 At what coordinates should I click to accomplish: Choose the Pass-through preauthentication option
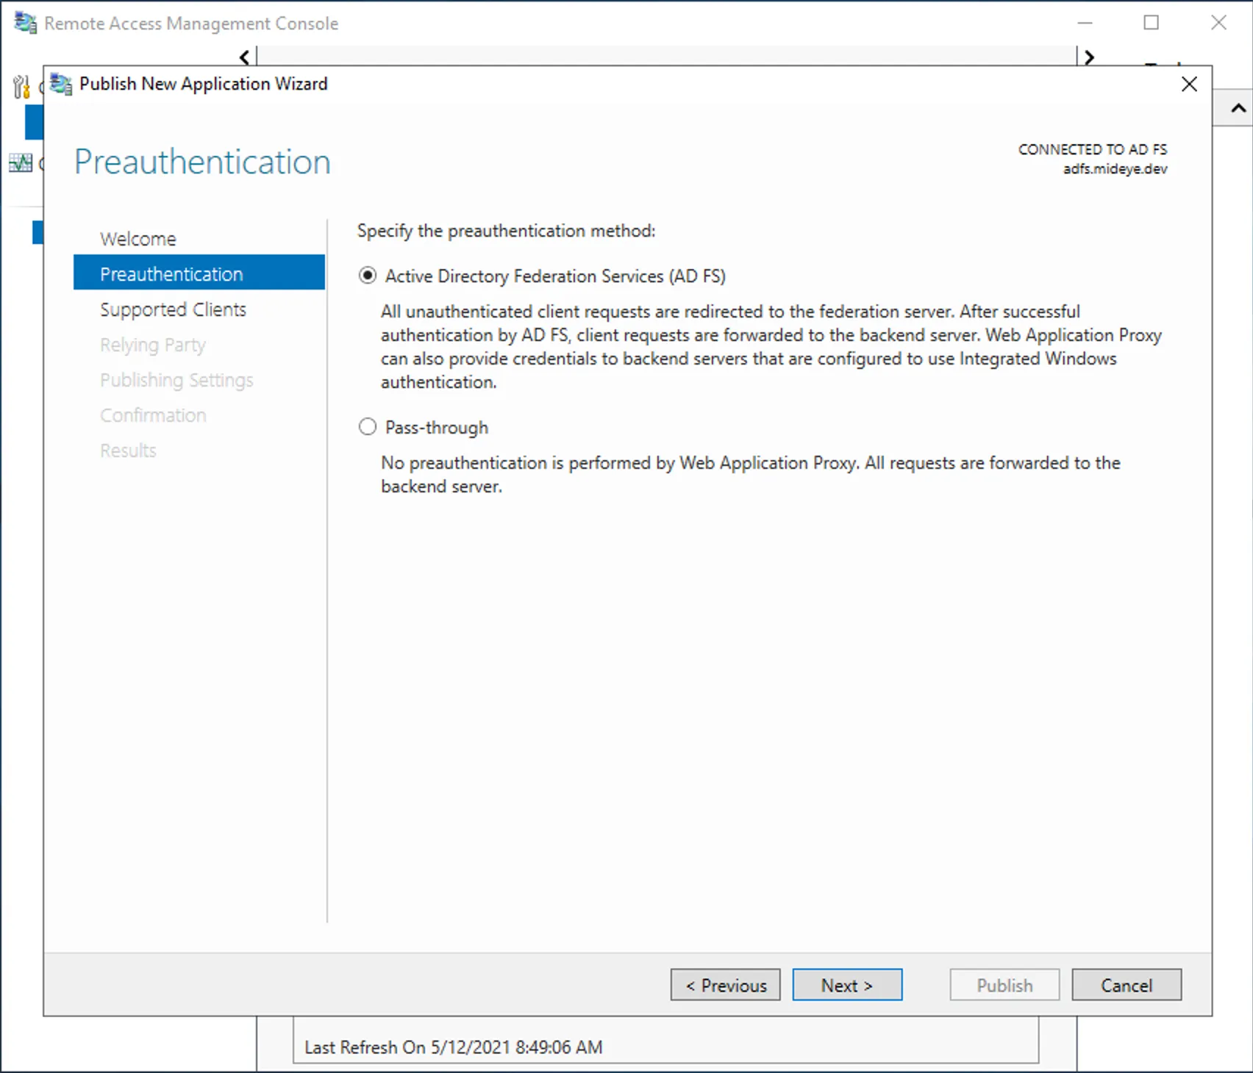(367, 426)
